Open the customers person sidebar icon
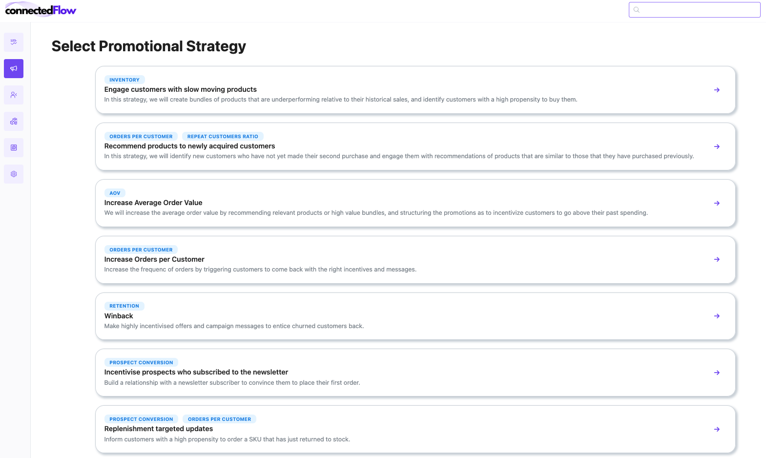This screenshot has height=458, width=766. (x=14, y=95)
